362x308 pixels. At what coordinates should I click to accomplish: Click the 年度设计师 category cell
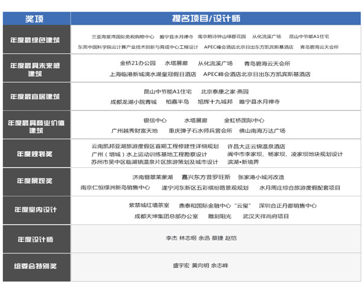(35, 237)
